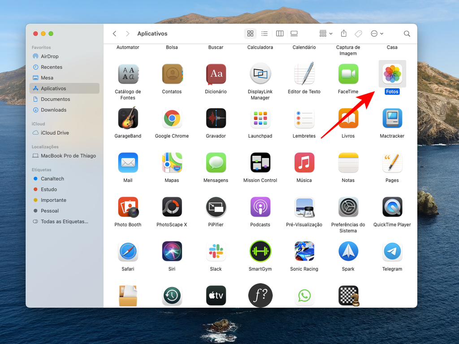Select the Apple TV app icon
This screenshot has height=344, width=459.
point(216,296)
